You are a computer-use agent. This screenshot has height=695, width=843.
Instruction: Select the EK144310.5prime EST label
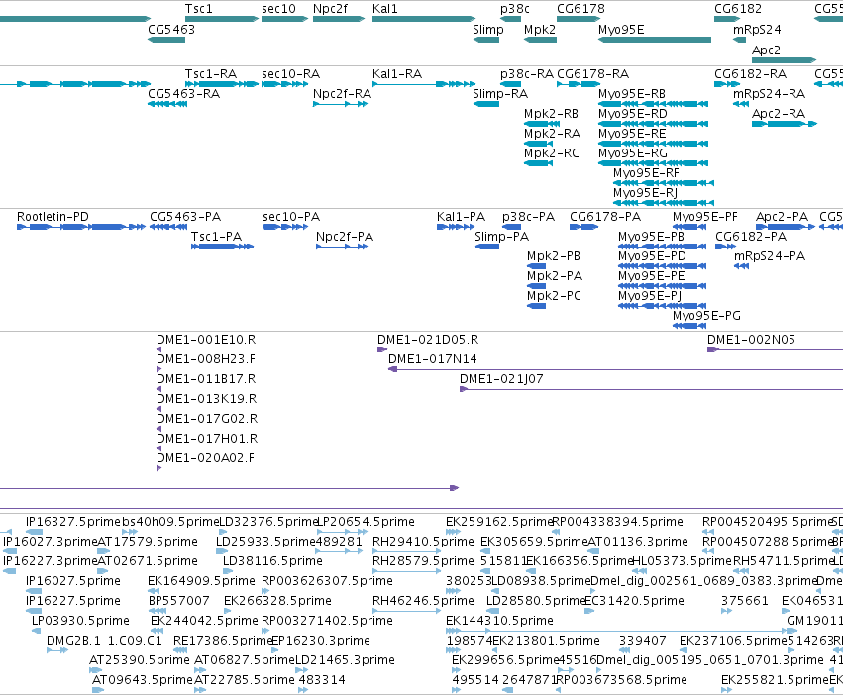(x=499, y=621)
